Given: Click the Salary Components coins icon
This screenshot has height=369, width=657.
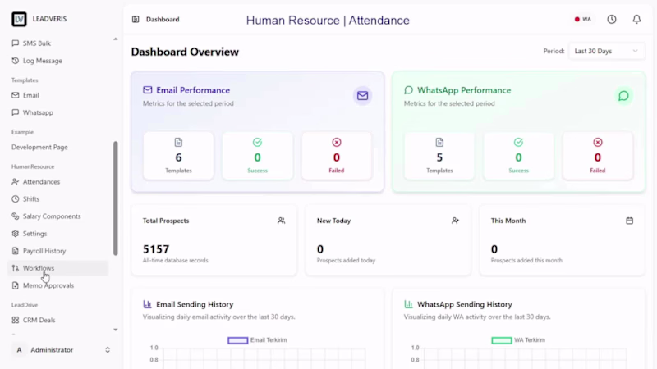Looking at the screenshot, I should (15, 216).
